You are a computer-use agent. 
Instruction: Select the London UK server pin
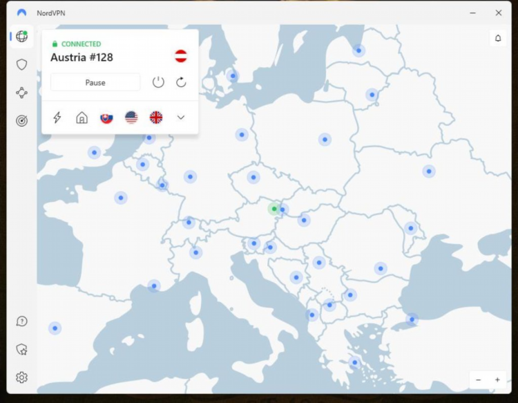coord(94,152)
